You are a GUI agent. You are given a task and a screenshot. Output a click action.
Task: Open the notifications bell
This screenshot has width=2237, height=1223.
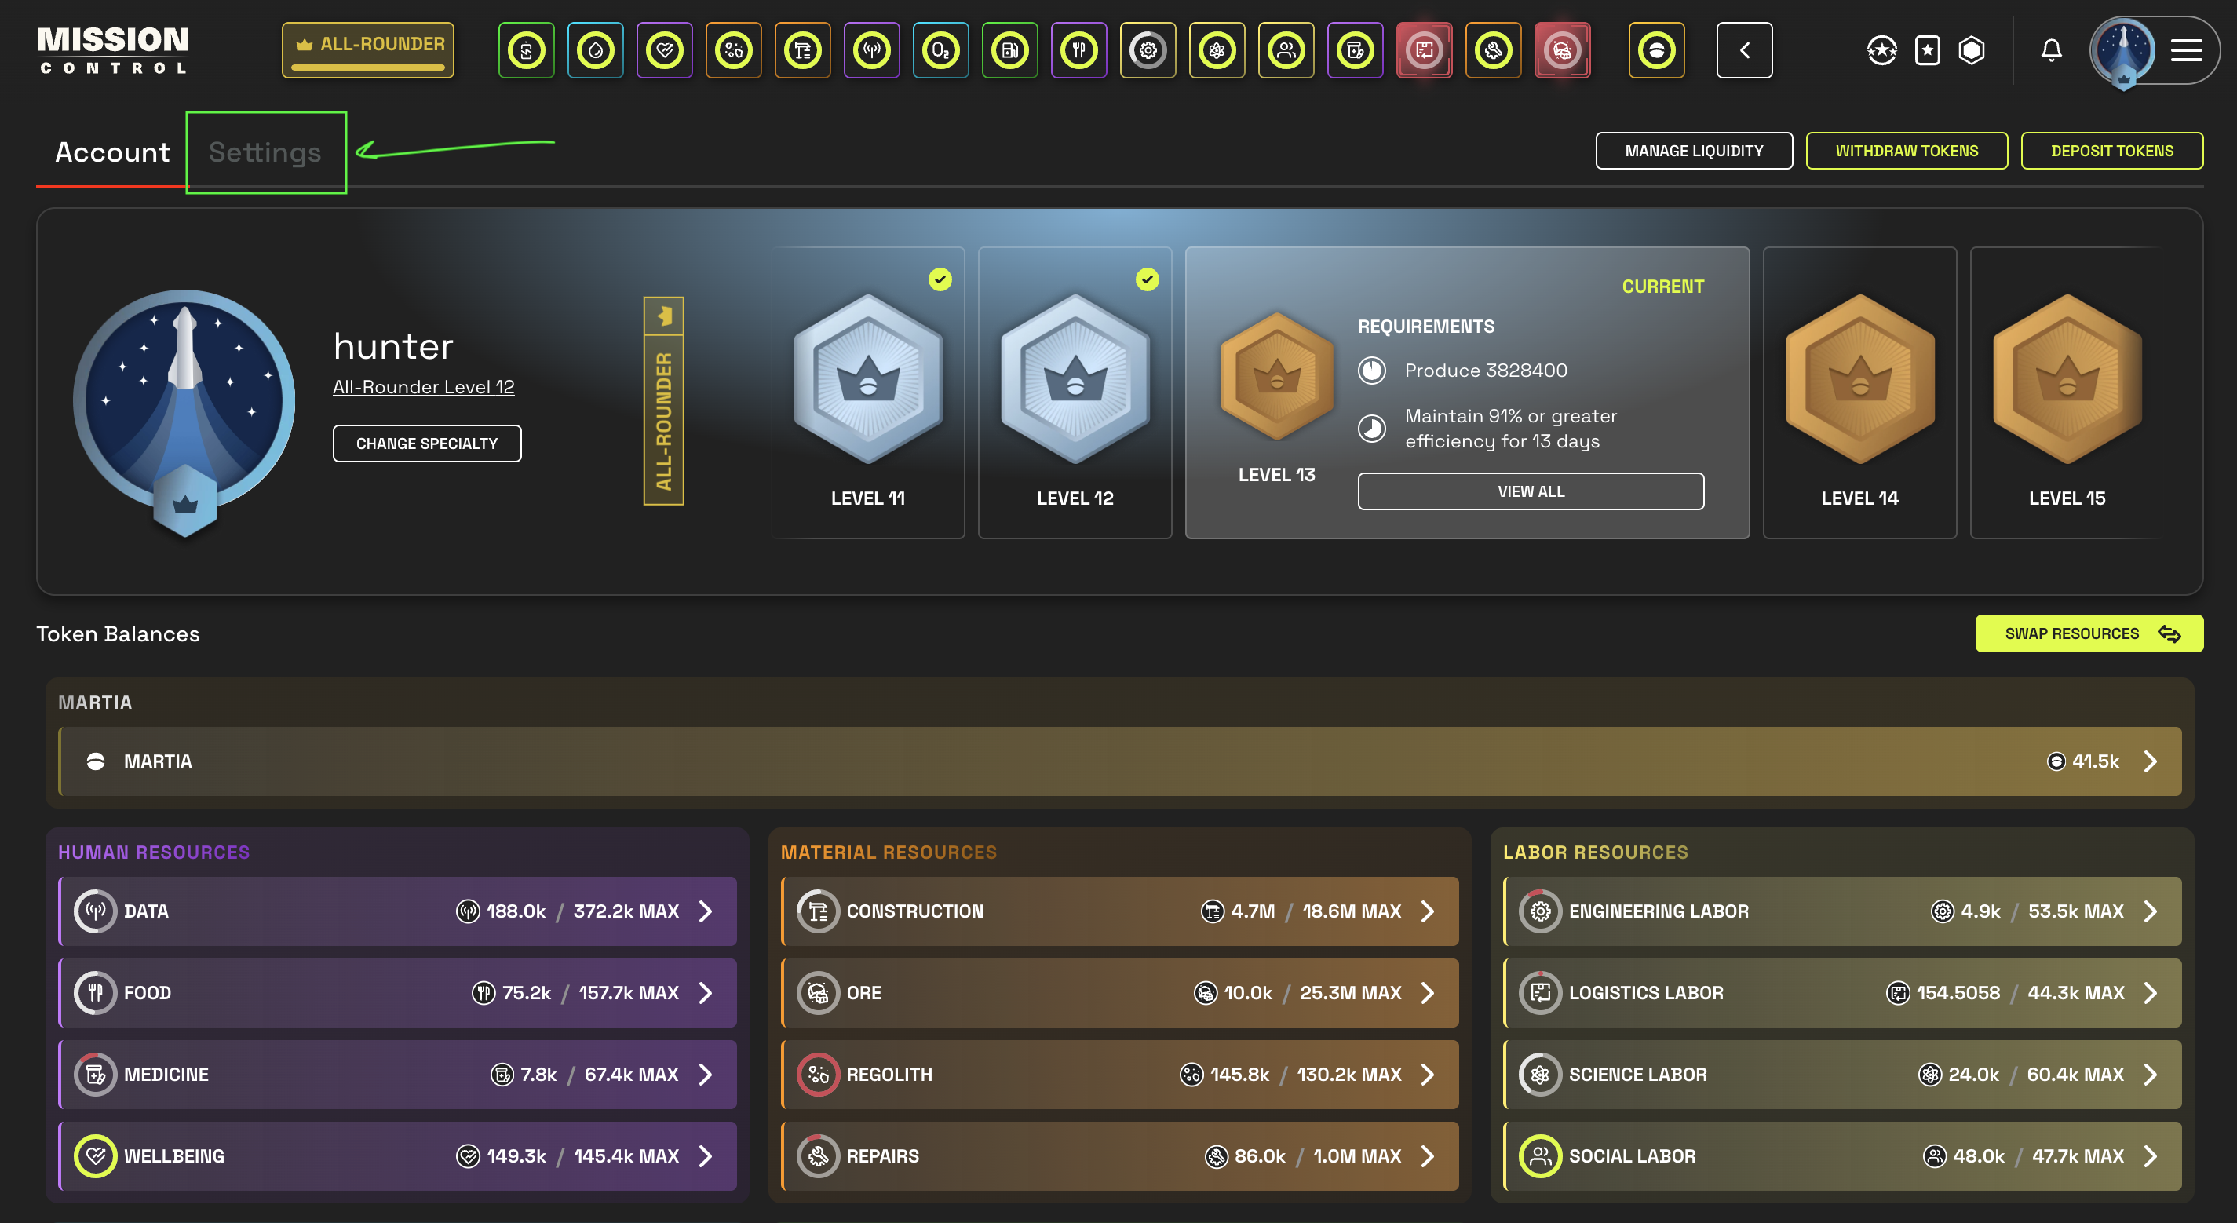point(2050,50)
